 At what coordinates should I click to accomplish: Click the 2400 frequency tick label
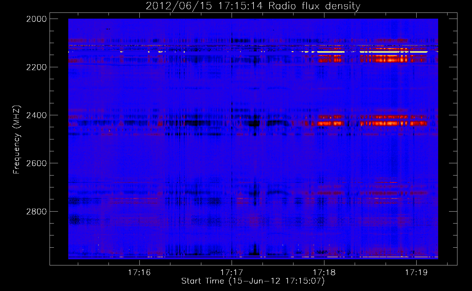tap(36, 115)
